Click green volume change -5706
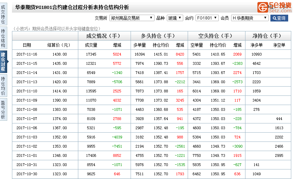The image size is (294, 179). [117, 82]
